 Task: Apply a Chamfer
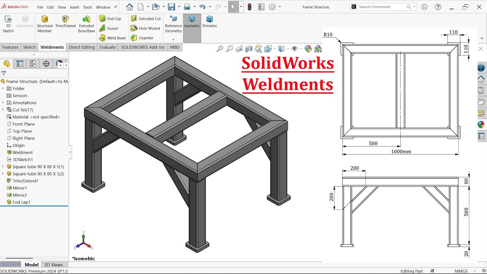coord(142,38)
